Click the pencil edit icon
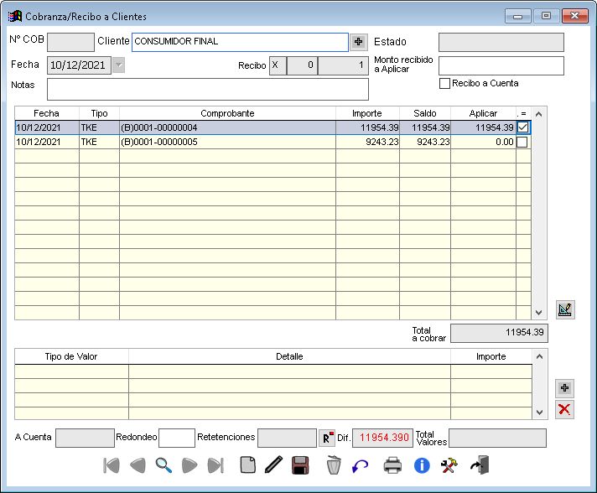This screenshot has height=493, width=597. (x=273, y=465)
